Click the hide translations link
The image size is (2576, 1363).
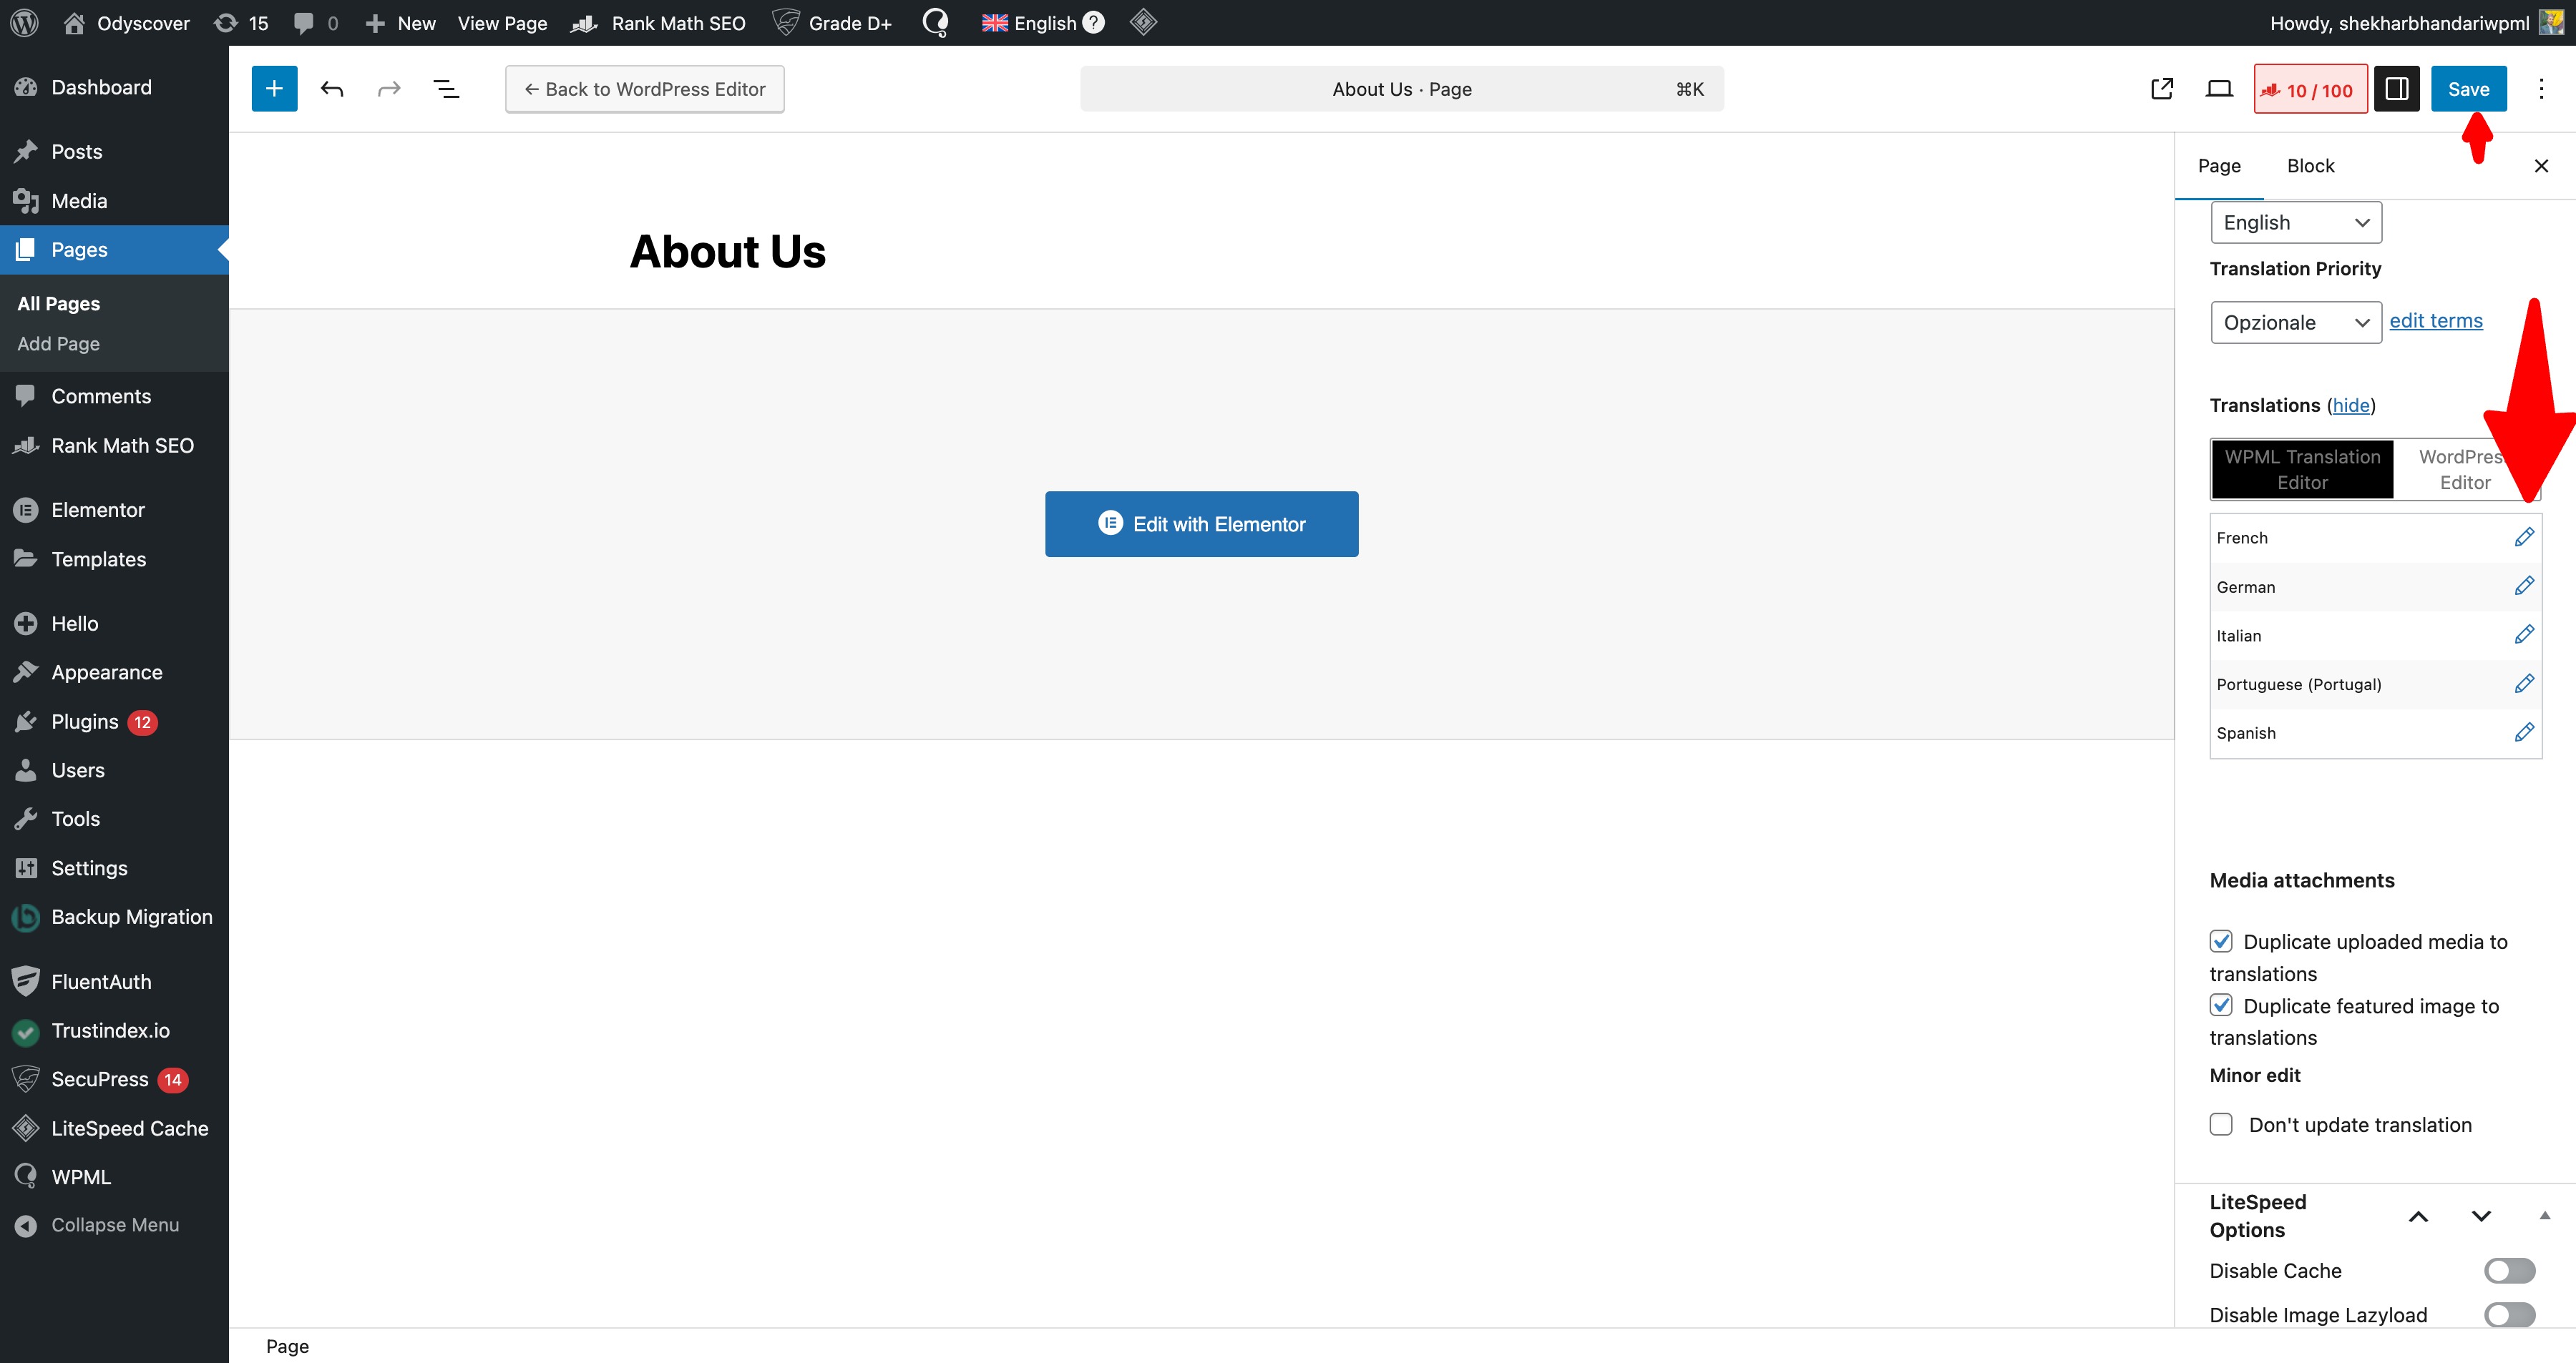pos(2351,405)
